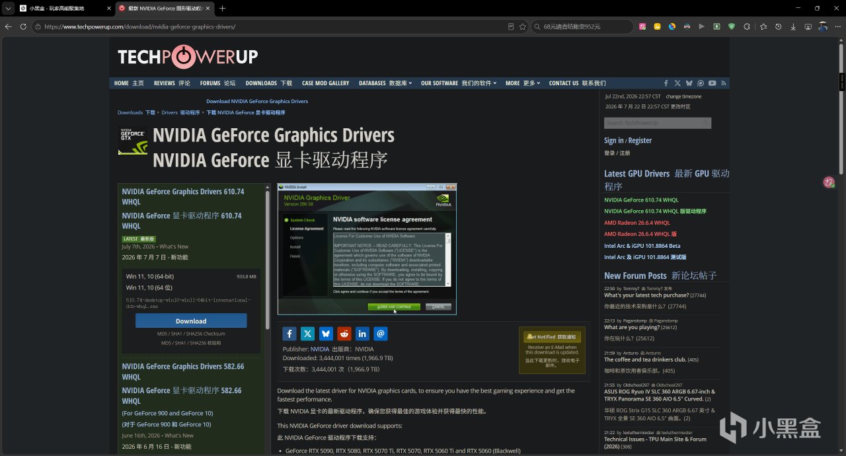Click the browser search box with 68元 text
Viewport: 846px width, 456px height.
point(582,26)
